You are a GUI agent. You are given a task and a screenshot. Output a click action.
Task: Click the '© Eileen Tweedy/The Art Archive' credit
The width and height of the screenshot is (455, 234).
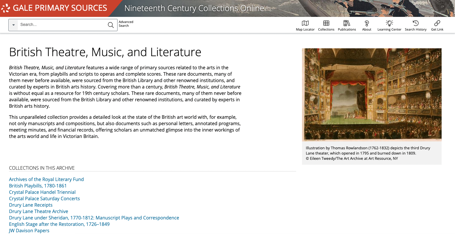click(x=352, y=158)
